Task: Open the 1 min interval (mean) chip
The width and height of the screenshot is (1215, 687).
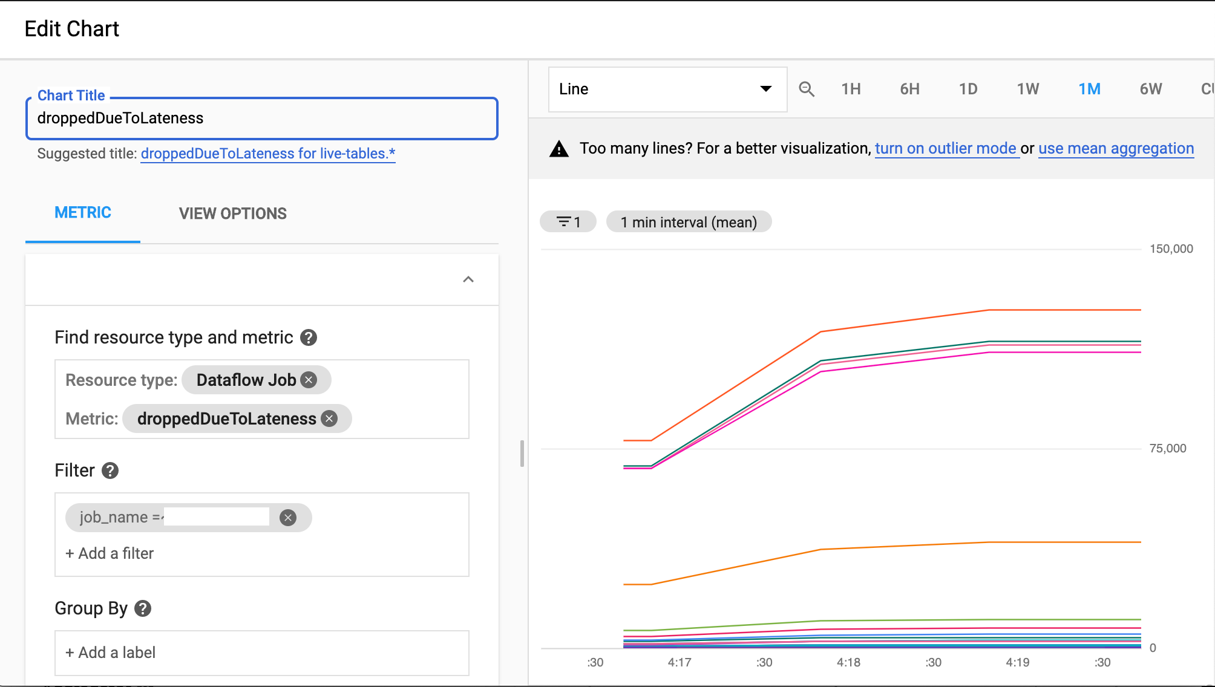Action: pos(689,222)
